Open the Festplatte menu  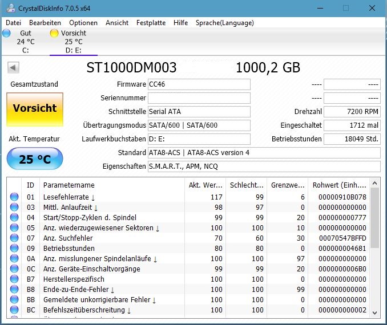151,23
